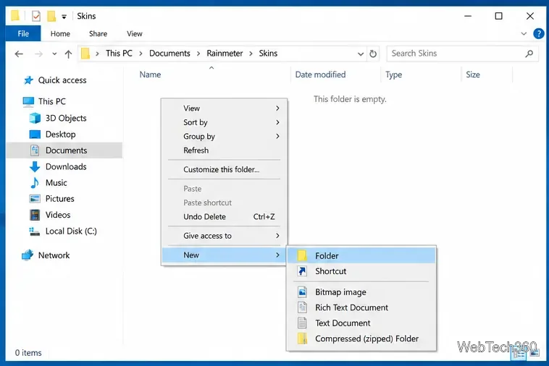Screen dimensions: 549x366
Task: Create a new Rich Text Document
Action: click(x=361, y=307)
